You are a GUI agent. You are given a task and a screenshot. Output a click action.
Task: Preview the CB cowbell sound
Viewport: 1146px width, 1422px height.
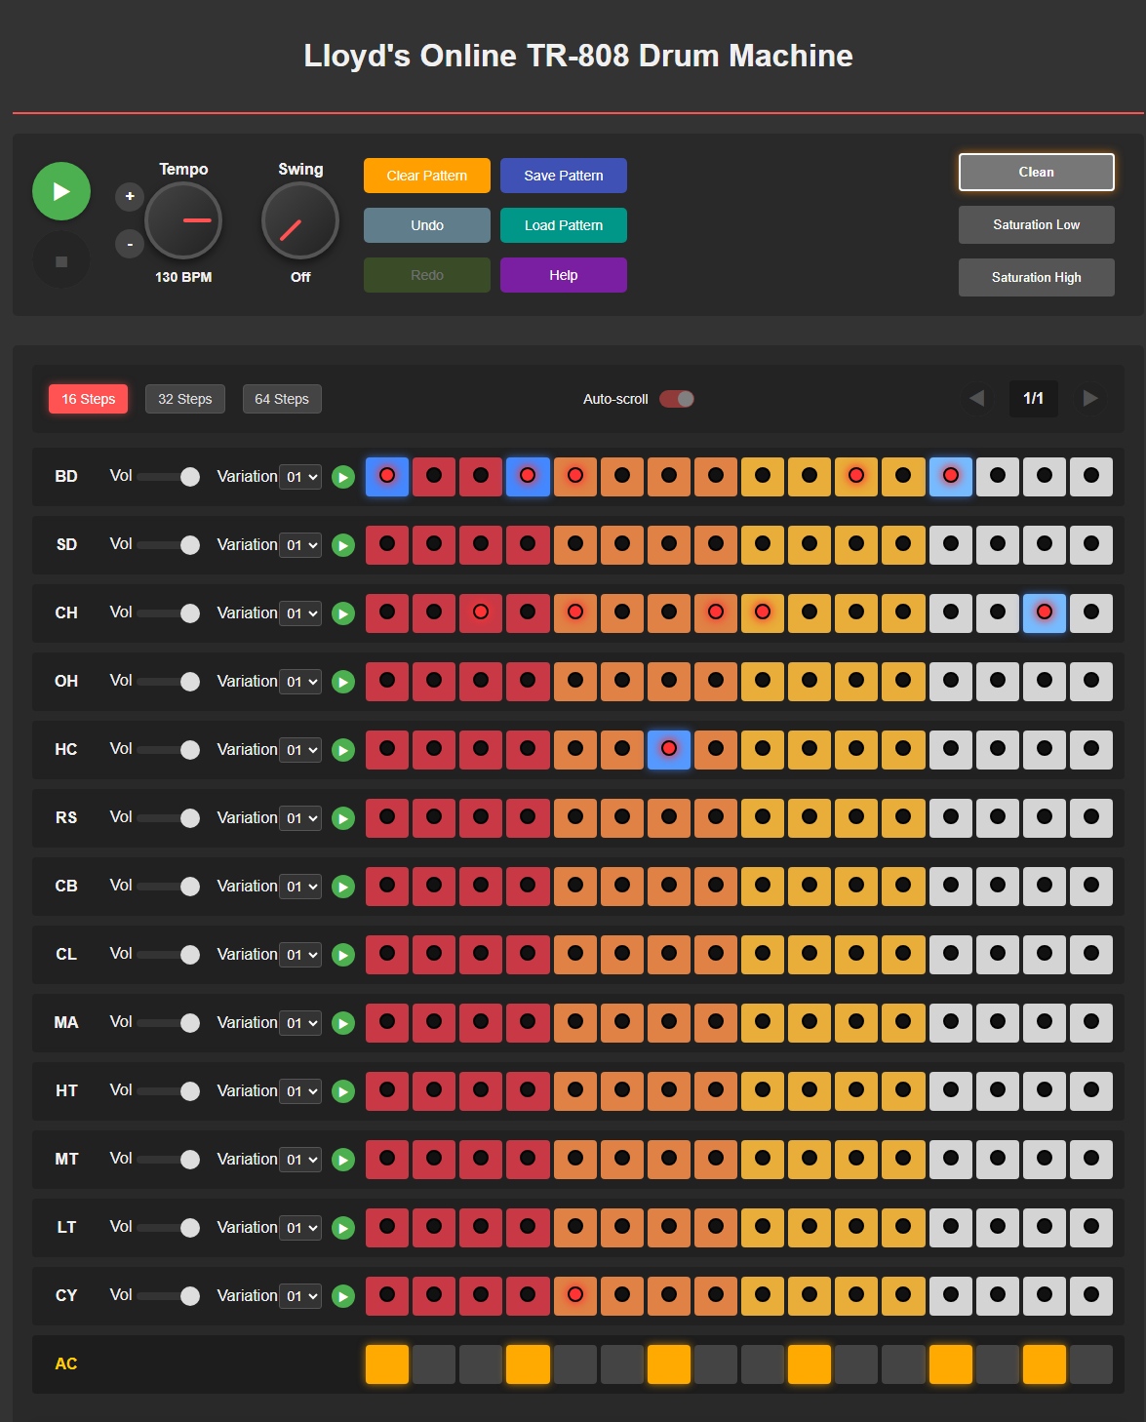pyautogui.click(x=343, y=887)
